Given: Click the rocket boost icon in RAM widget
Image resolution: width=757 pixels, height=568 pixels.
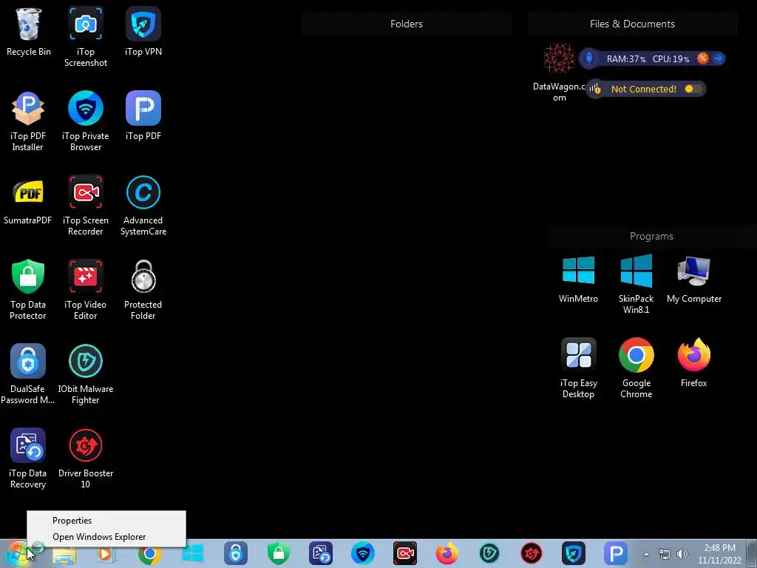Looking at the screenshot, I should (589, 58).
